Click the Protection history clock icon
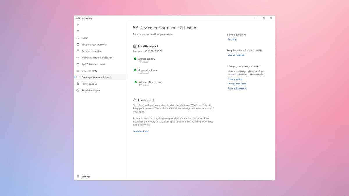349x196 pixels. coord(78,90)
